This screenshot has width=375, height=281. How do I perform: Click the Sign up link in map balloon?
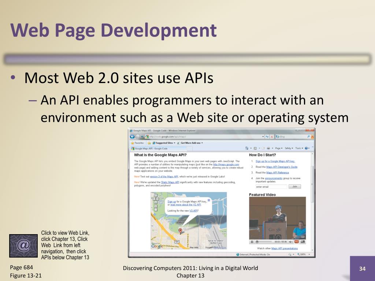click(171, 202)
